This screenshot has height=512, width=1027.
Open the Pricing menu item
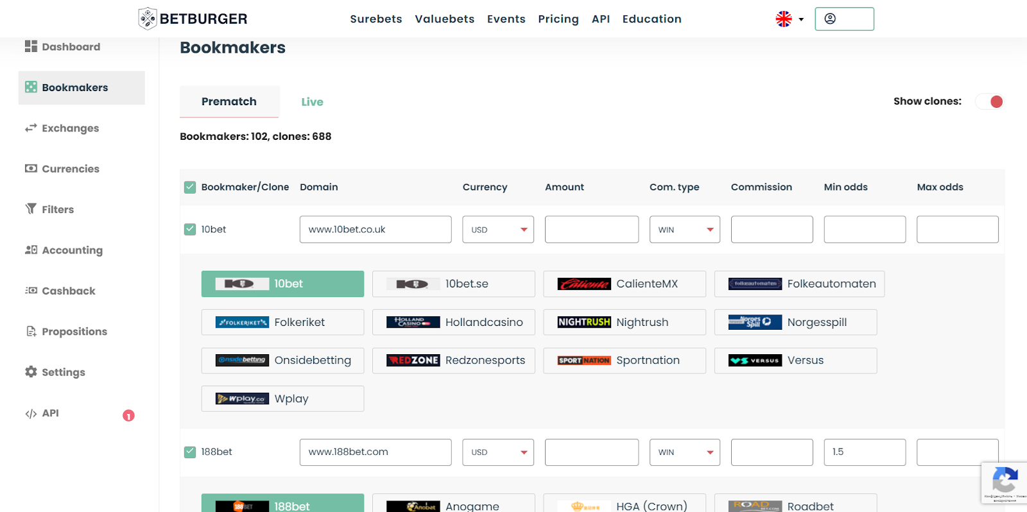point(558,19)
